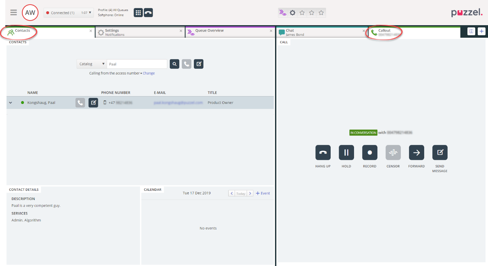Click the Send Message icon in call panel

point(440,153)
